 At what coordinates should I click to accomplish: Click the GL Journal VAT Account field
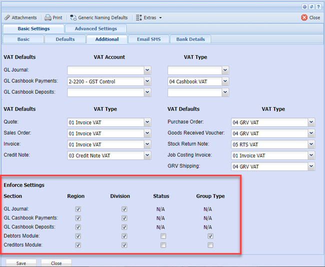(105, 70)
